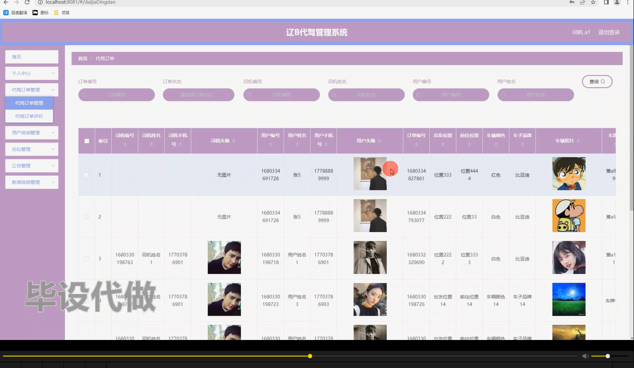Sort by 司机编号 column arrows
The height and width of the screenshot is (368, 634).
click(125, 144)
